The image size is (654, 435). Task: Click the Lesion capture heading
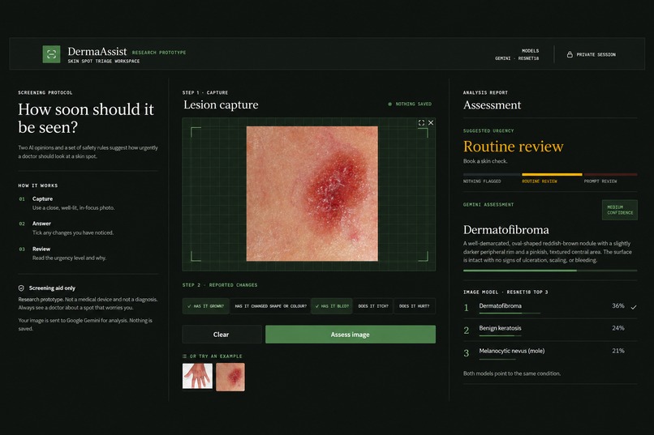[221, 104]
